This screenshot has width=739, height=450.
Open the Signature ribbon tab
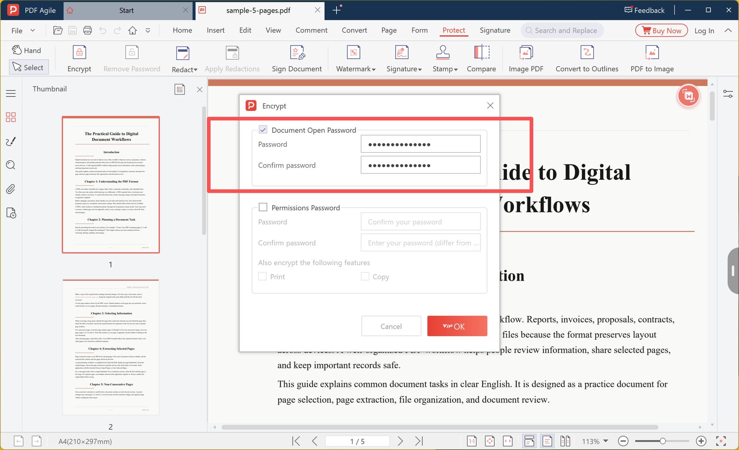tap(495, 31)
